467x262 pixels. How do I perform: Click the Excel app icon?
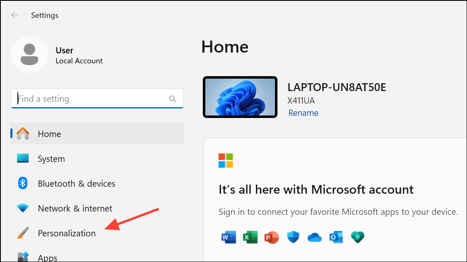click(x=250, y=237)
